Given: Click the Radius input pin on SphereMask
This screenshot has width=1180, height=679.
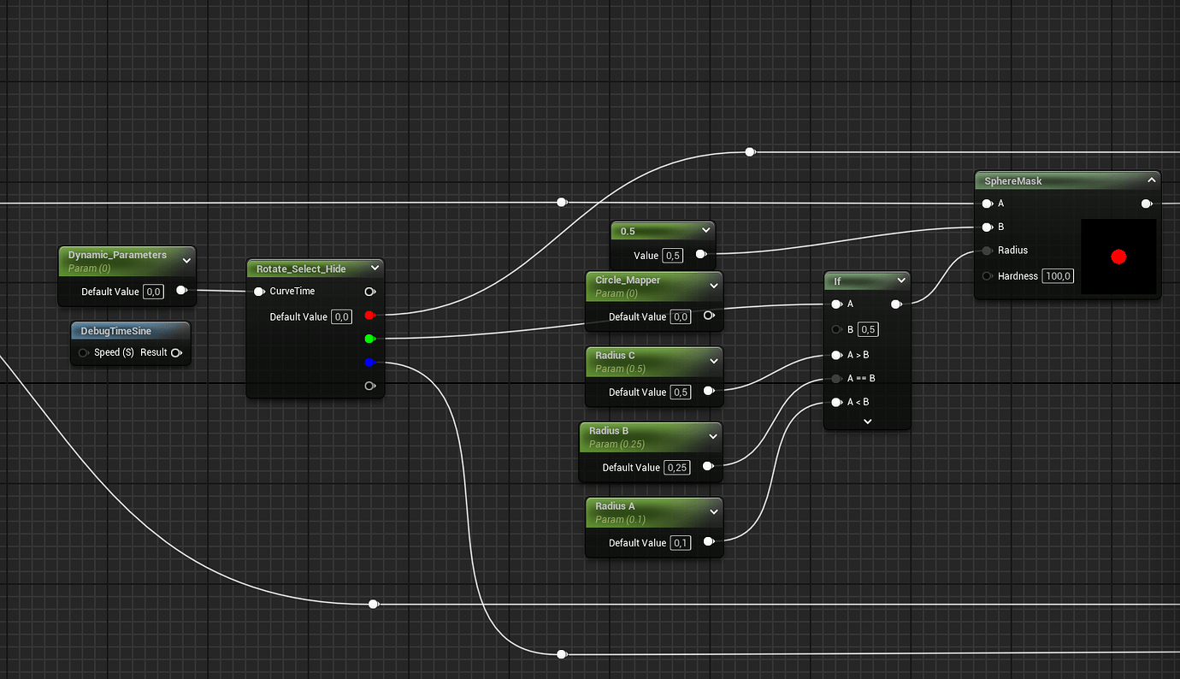Looking at the screenshot, I should 986,250.
